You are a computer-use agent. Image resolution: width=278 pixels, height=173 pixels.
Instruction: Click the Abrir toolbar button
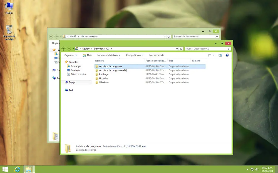click(87, 55)
